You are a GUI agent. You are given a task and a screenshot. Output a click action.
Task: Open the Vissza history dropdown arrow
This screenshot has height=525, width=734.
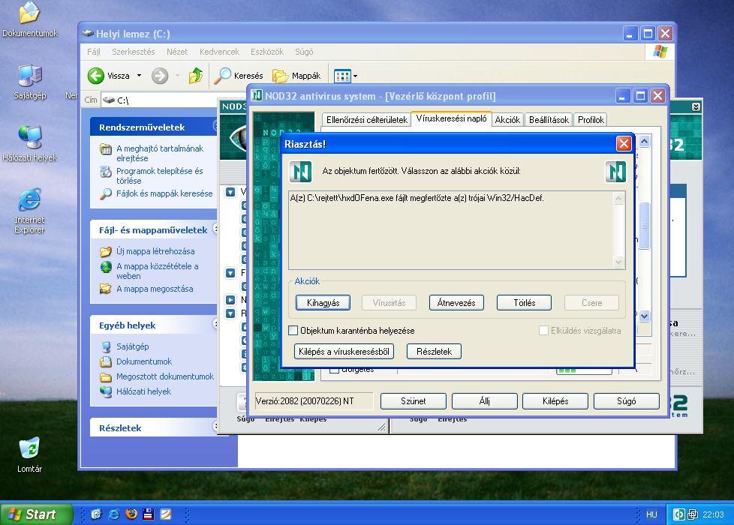139,75
